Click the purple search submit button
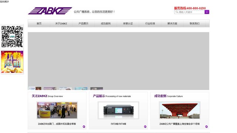The height and width of the screenshot is (133, 237). [x=207, y=12]
